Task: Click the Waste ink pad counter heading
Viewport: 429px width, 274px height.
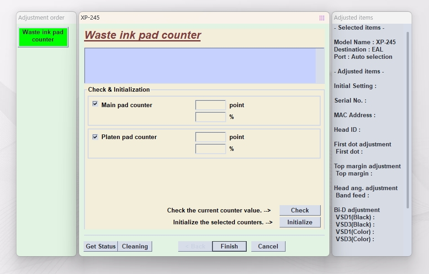Action: (x=143, y=36)
